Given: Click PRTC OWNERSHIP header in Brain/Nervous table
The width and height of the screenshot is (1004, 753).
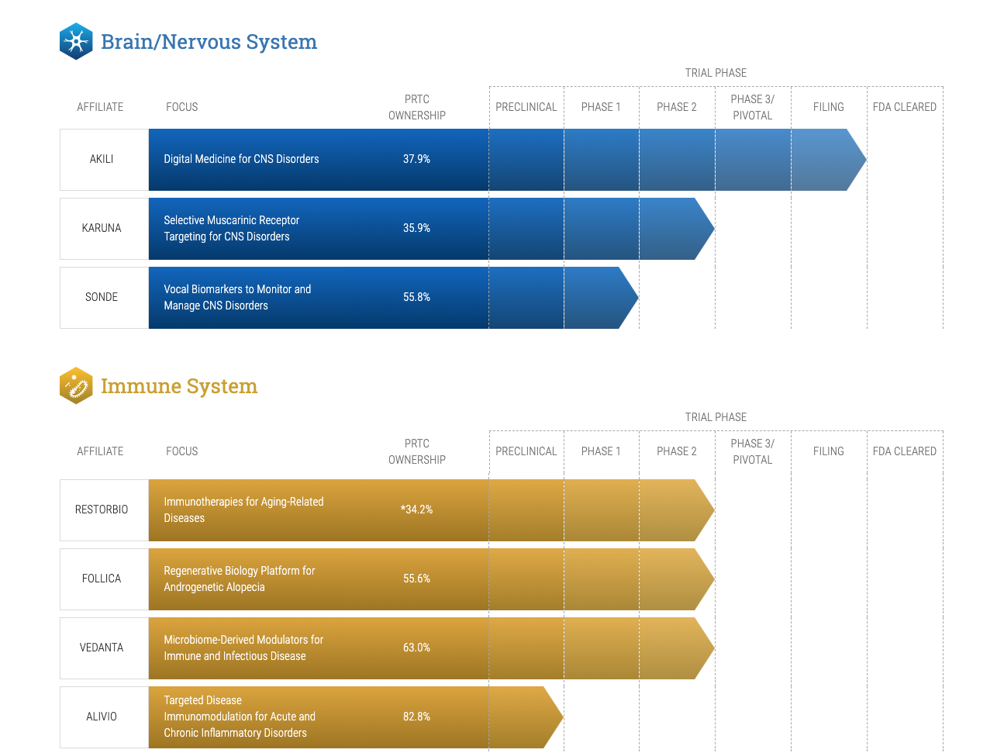Looking at the screenshot, I should click(417, 107).
